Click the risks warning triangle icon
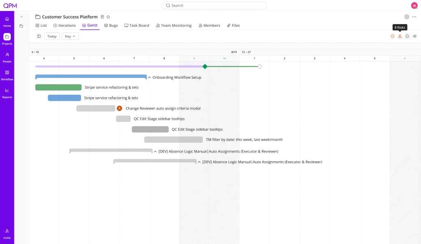Viewport: 421px width, 244px height. pyautogui.click(x=400, y=36)
